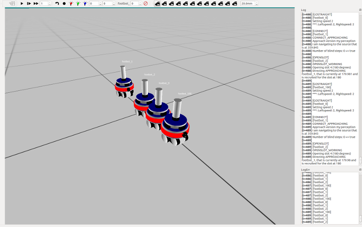
Task: Select the last camera in the toolbar
Action: tap(235, 3)
